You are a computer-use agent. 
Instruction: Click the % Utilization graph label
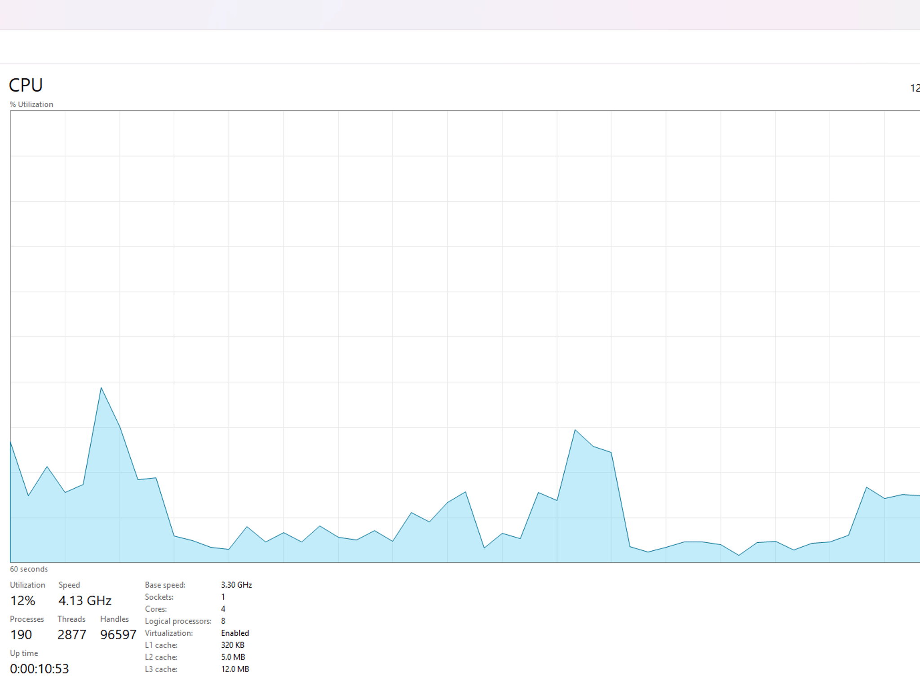coord(31,104)
